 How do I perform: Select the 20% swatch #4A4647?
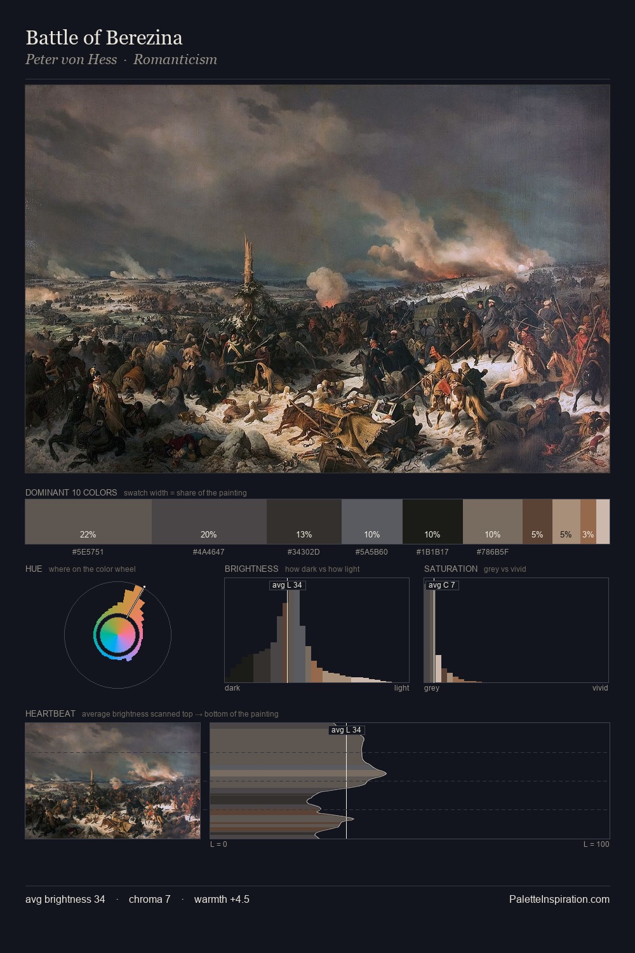pyautogui.click(x=209, y=522)
